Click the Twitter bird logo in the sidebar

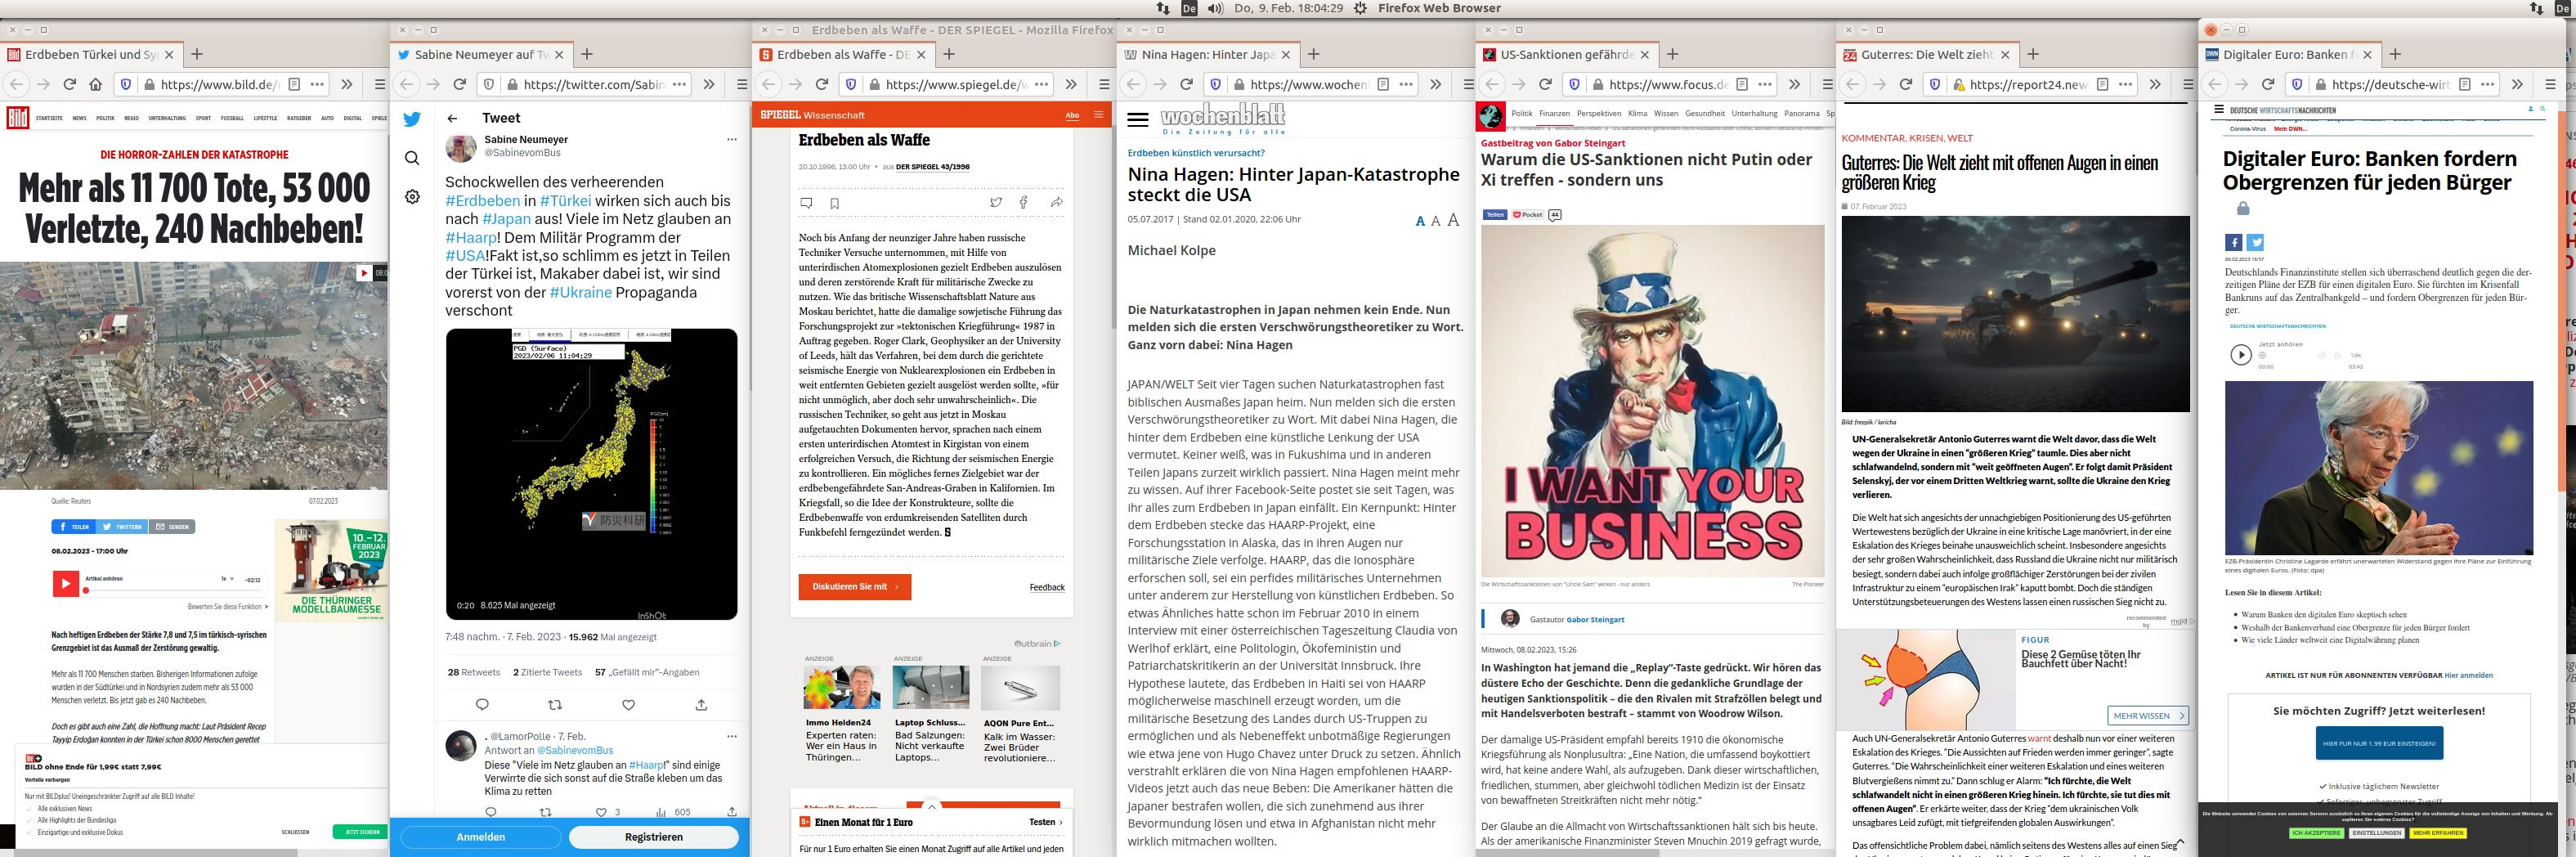click(x=412, y=119)
